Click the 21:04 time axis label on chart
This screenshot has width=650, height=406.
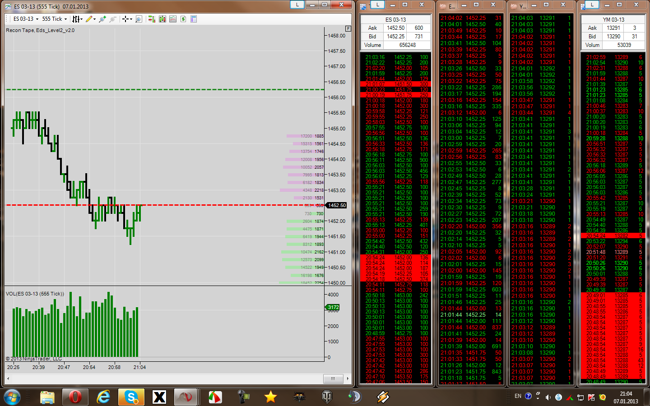139,367
